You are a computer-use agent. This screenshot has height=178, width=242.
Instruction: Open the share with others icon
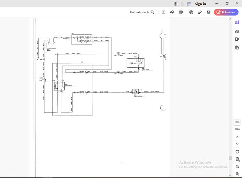click(191, 12)
